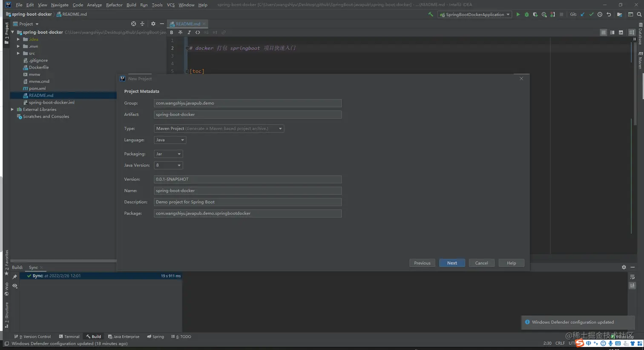Show preview only view mode
644x350 pixels.
(x=621, y=32)
